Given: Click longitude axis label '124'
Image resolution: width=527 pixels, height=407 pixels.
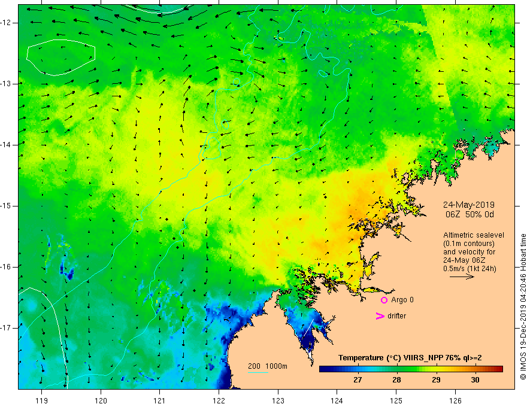Looking at the screenshot, I should [337, 400].
